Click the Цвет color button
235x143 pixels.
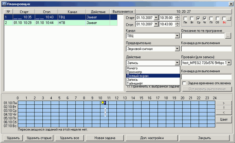click(x=224, y=120)
